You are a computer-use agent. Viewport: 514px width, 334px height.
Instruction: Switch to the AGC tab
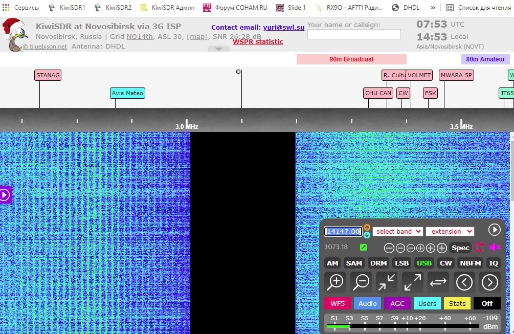pyautogui.click(x=397, y=303)
